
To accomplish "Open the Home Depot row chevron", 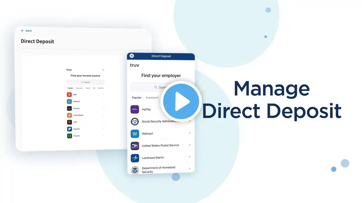I will click(103, 115).
